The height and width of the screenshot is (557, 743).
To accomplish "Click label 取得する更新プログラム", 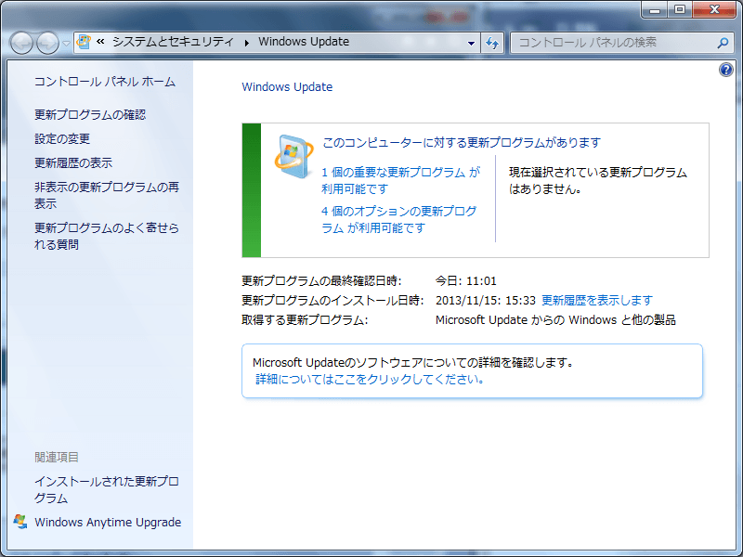I will pyautogui.click(x=305, y=320).
